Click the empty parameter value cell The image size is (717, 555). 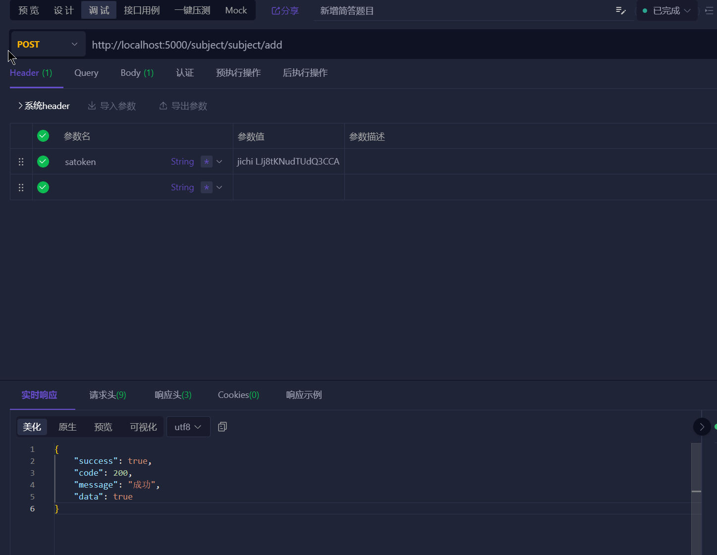(x=288, y=187)
